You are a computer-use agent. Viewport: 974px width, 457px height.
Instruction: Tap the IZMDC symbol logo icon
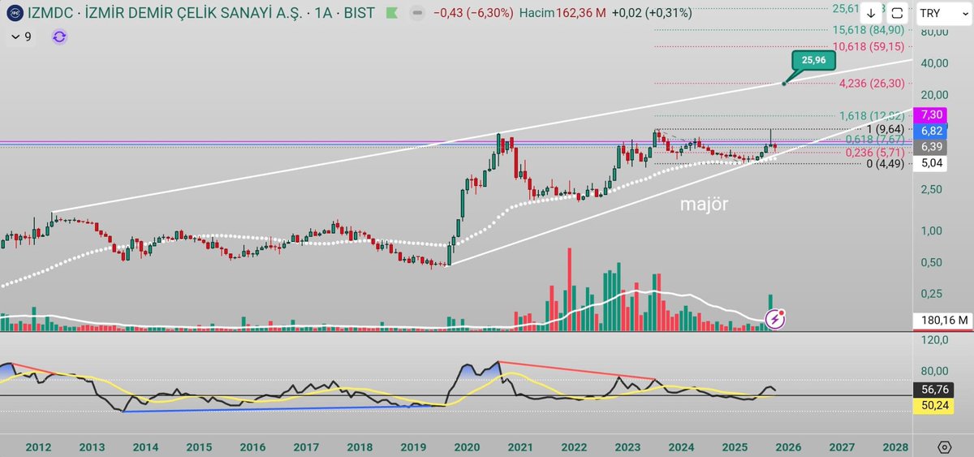pos(14,14)
